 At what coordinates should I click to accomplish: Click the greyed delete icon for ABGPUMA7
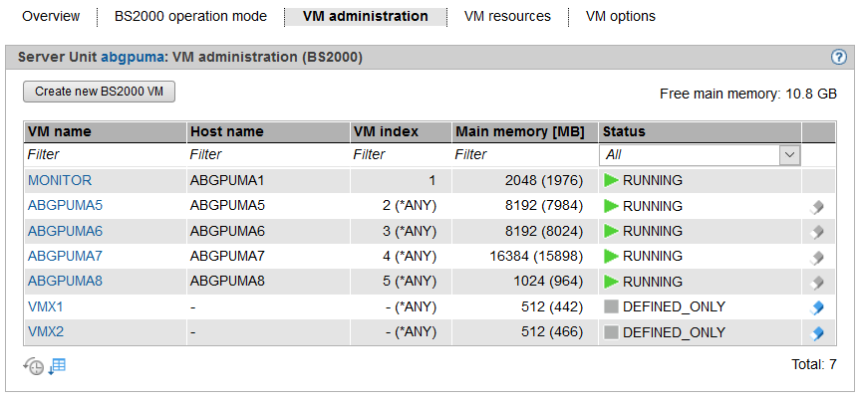coord(817,257)
